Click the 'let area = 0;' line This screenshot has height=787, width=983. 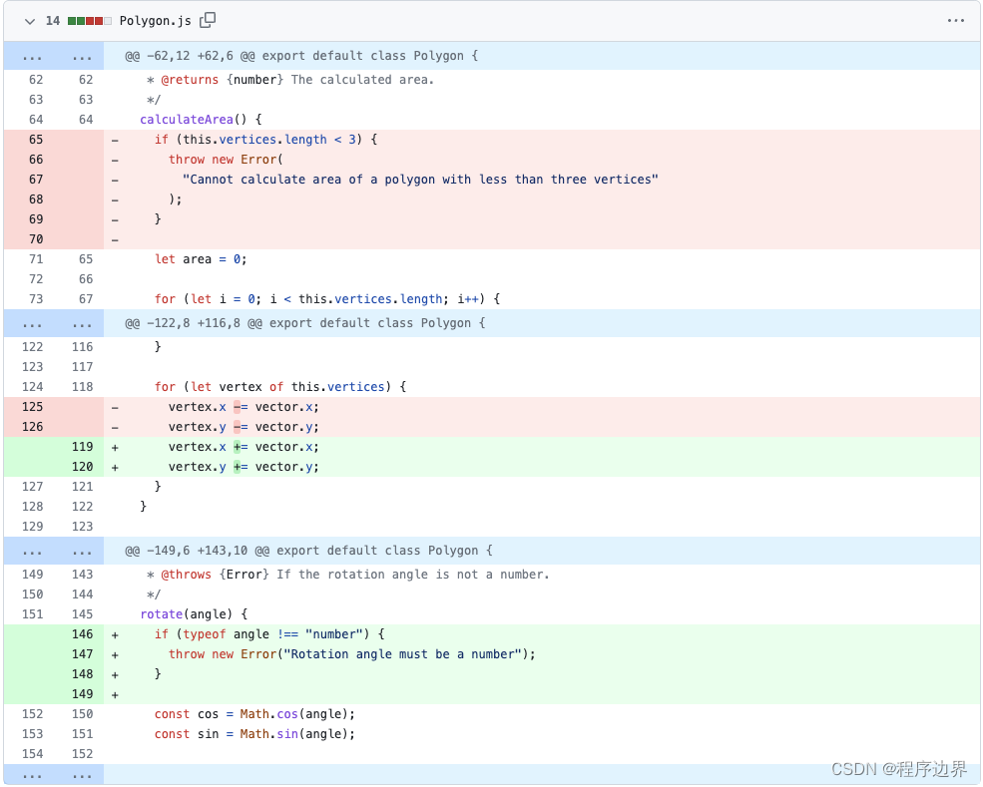(x=201, y=259)
